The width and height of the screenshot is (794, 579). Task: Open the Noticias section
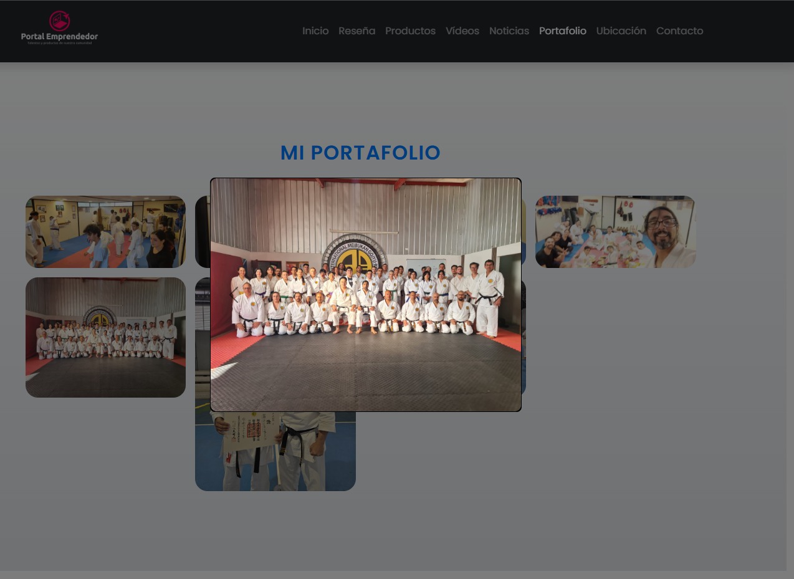pyautogui.click(x=509, y=31)
